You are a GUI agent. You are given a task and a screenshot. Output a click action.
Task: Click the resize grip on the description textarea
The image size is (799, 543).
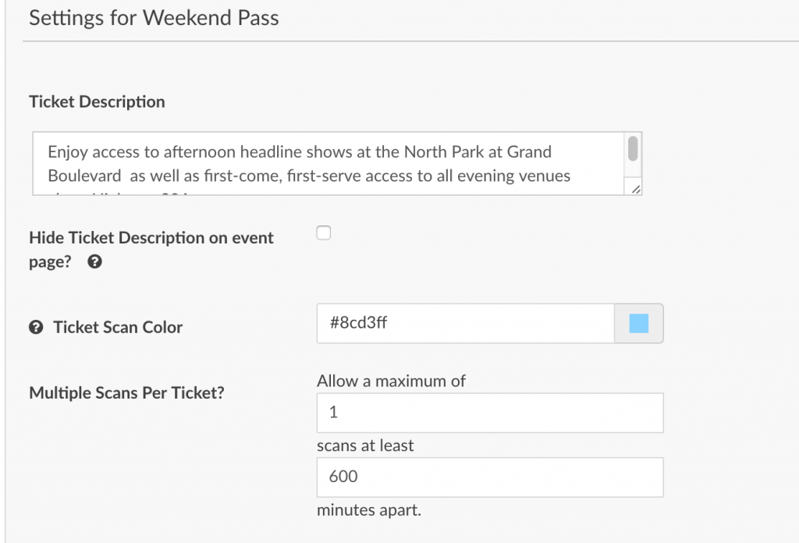pyautogui.click(x=636, y=190)
